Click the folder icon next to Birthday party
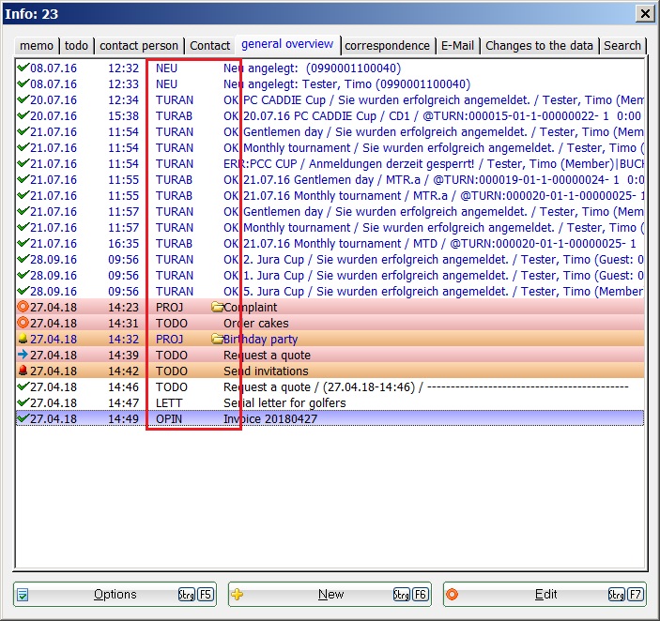 [x=217, y=340]
